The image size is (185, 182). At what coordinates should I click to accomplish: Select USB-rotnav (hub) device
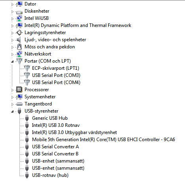[50, 175]
